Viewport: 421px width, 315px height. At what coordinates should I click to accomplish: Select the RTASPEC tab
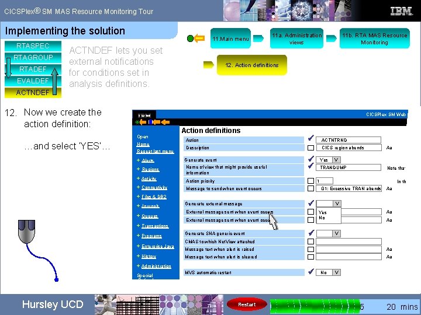33,46
